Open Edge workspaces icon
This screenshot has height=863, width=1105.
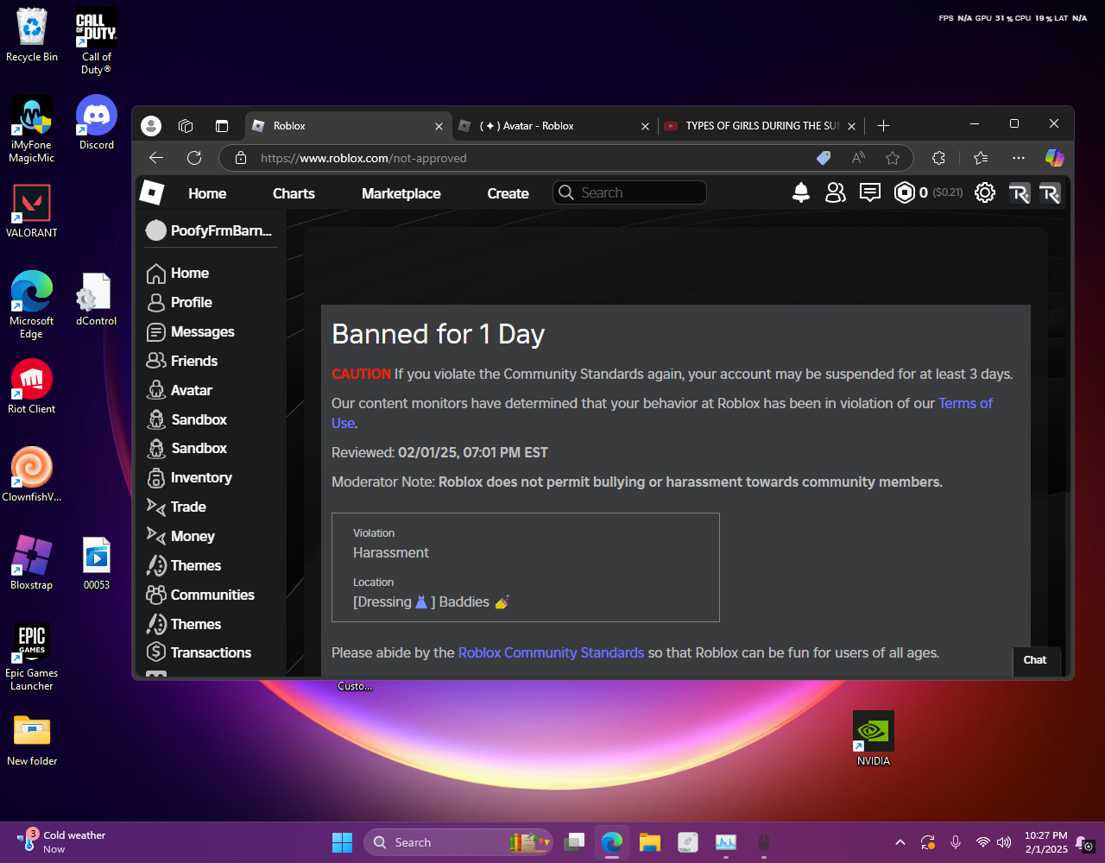pyautogui.click(x=186, y=126)
